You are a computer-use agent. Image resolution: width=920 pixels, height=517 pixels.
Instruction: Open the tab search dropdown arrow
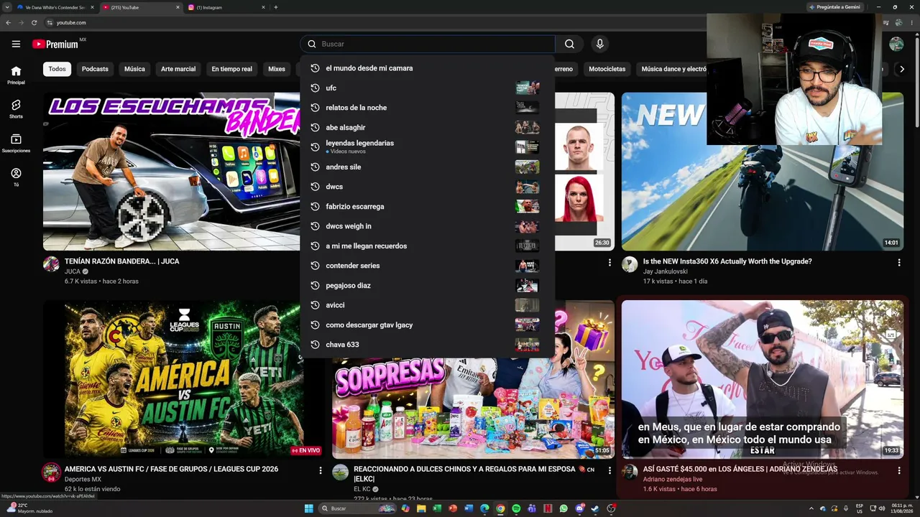point(6,7)
